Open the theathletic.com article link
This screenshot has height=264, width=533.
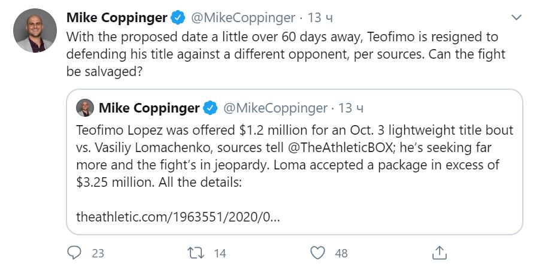[x=178, y=217]
